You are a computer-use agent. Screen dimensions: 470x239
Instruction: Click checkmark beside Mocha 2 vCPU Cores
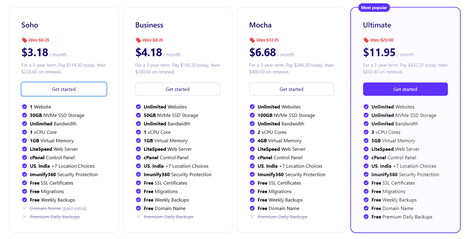[252, 132]
